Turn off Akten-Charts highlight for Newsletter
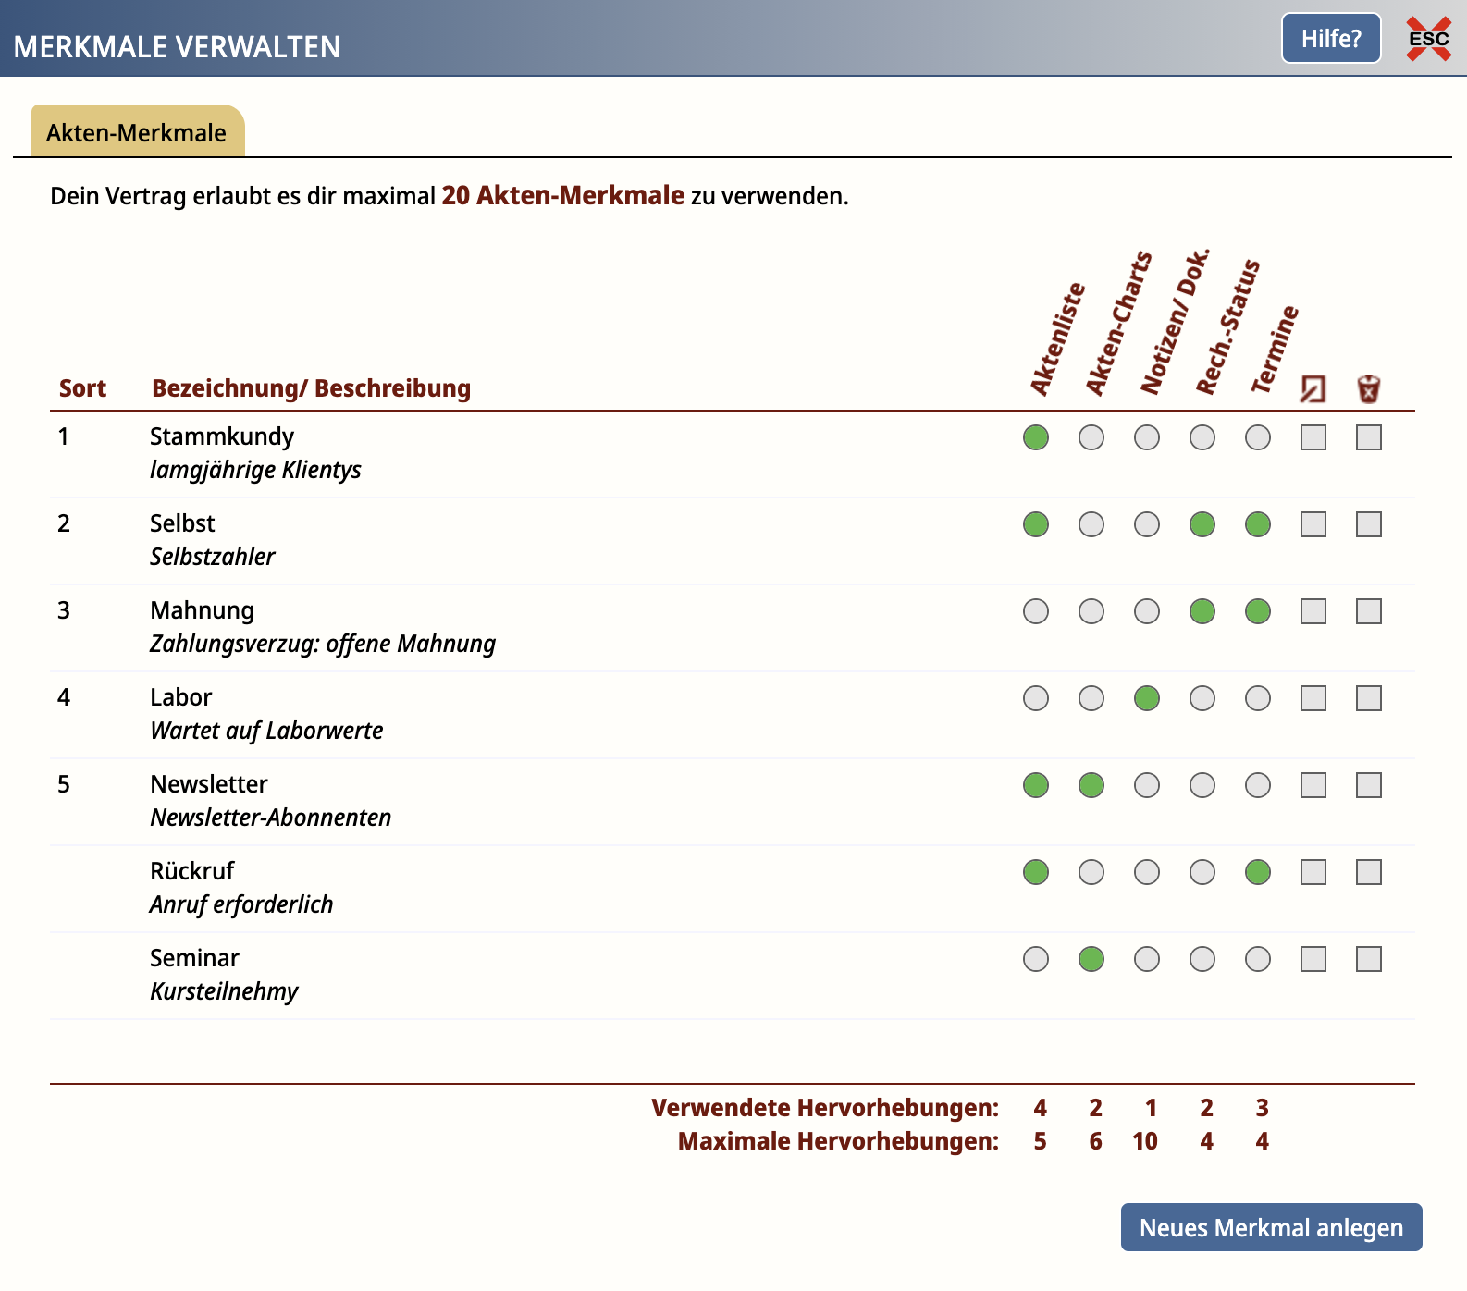This screenshot has width=1467, height=1291. point(1091,785)
